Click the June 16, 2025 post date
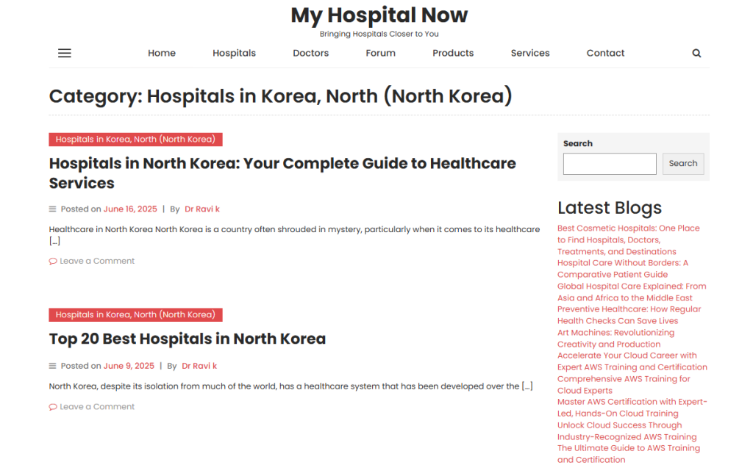The image size is (753, 465). pyautogui.click(x=129, y=209)
